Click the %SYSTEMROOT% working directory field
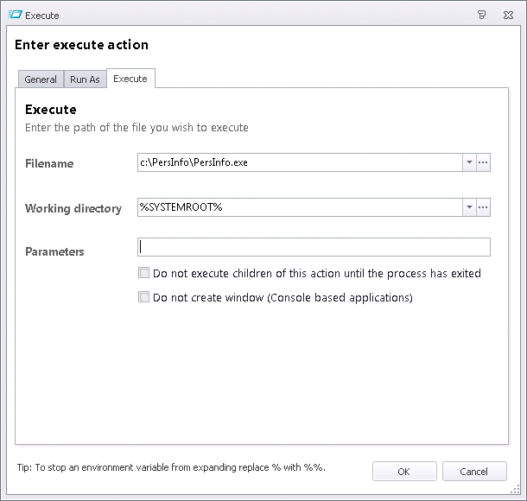527x501 pixels. pyautogui.click(x=300, y=207)
